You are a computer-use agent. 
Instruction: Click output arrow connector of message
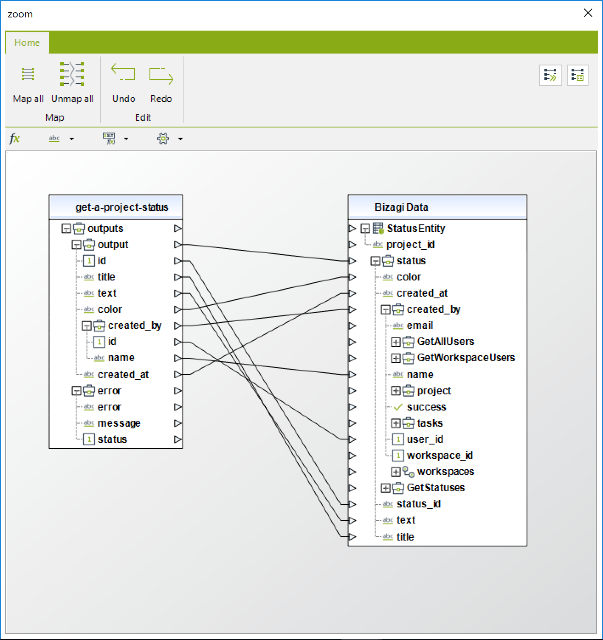178,423
